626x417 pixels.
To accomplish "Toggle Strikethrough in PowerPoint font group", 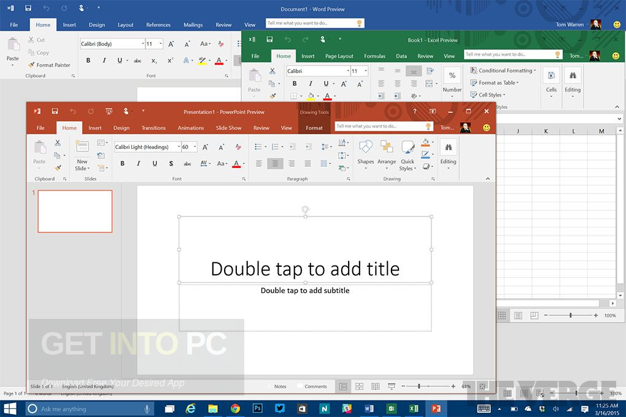I will (187, 163).
